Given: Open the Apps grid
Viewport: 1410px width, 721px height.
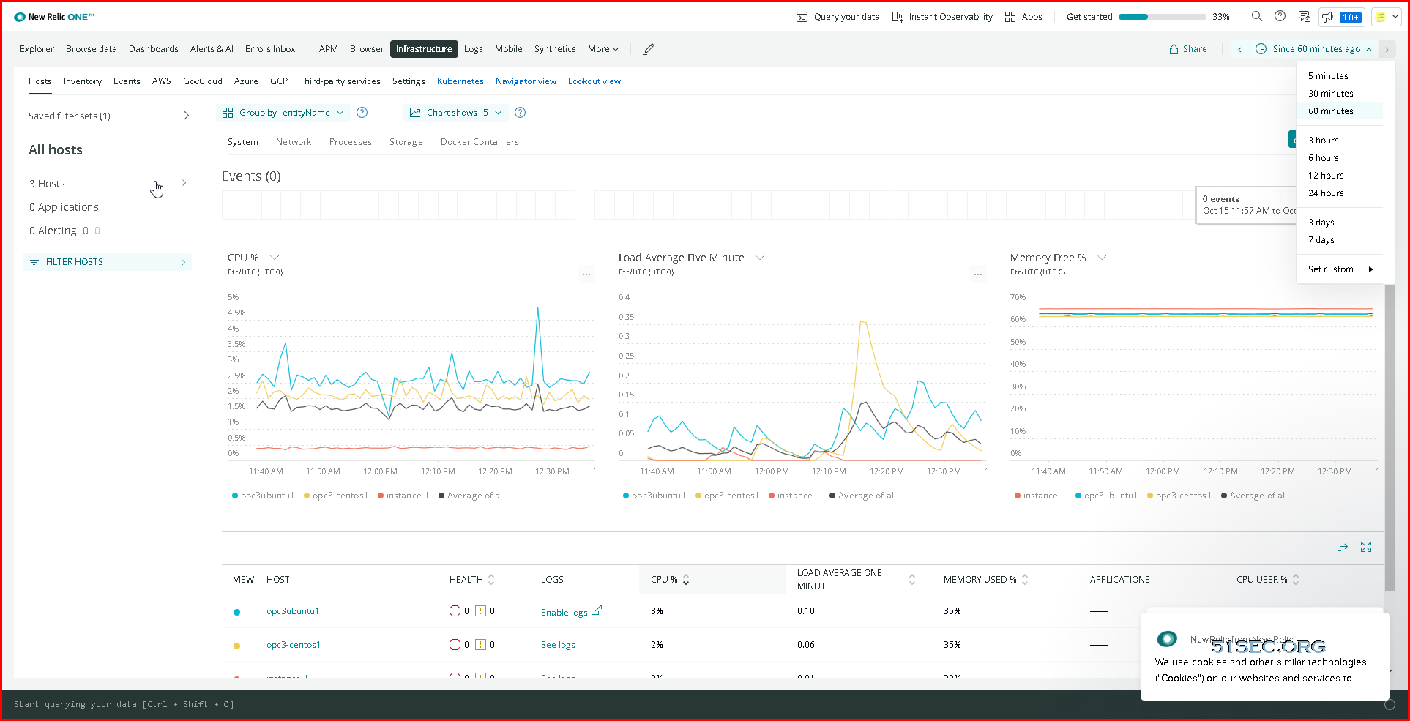Looking at the screenshot, I should click(1023, 17).
